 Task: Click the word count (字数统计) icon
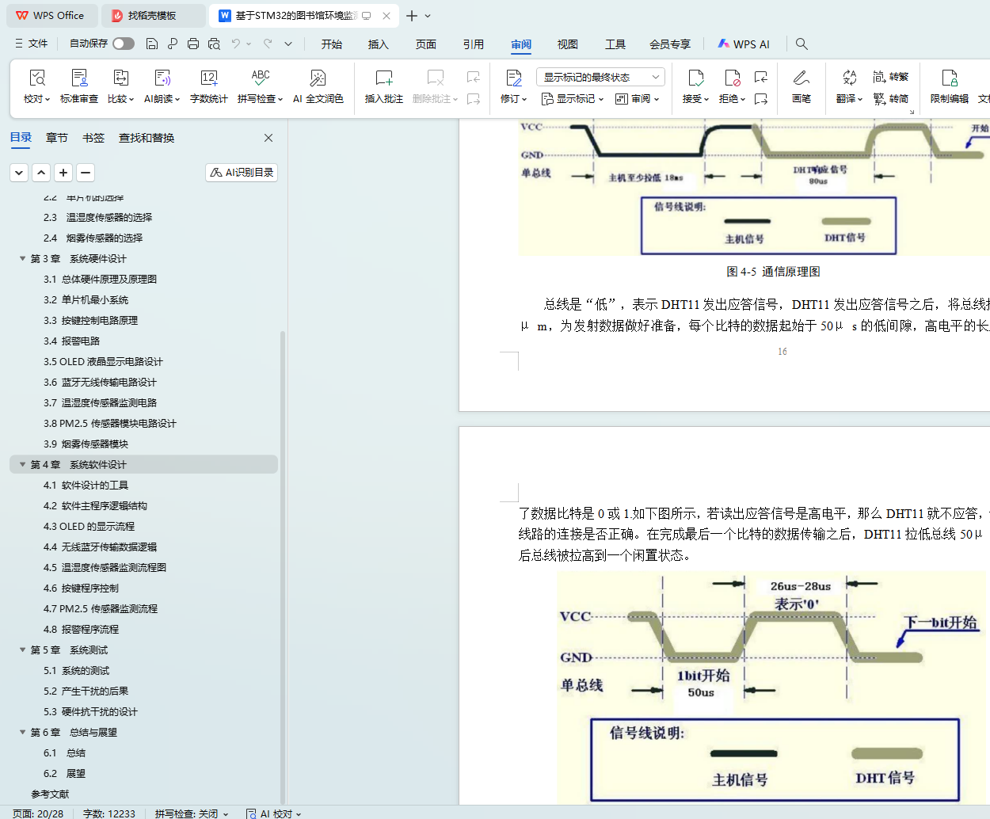pyautogui.click(x=208, y=78)
